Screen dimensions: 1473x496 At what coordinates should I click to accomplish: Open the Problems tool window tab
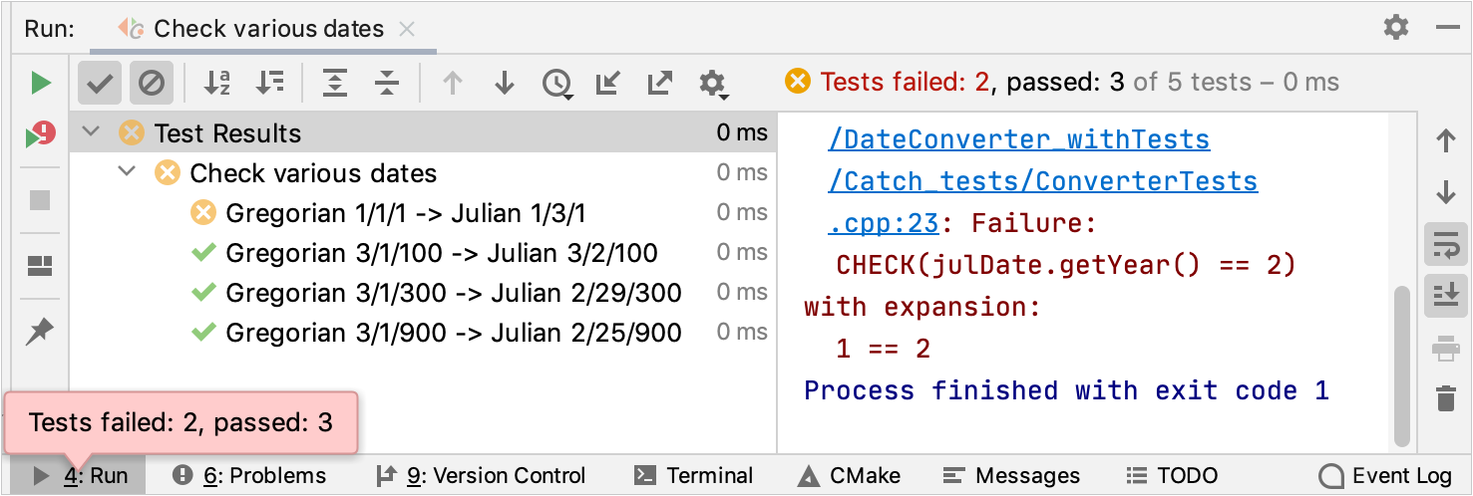click(249, 476)
